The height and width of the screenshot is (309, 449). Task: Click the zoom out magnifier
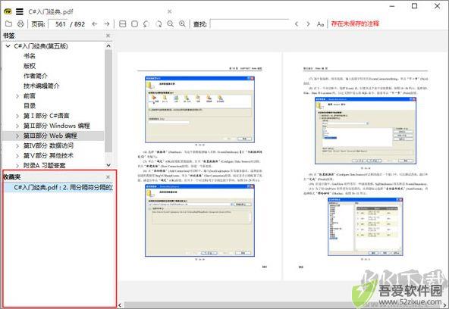click(171, 24)
